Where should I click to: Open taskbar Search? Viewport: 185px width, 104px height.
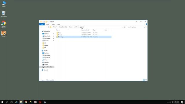tap(7, 102)
